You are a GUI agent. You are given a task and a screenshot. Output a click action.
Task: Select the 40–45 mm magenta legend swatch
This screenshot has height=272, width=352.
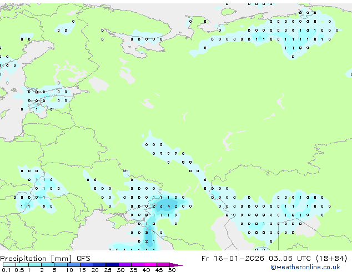pos(150,265)
